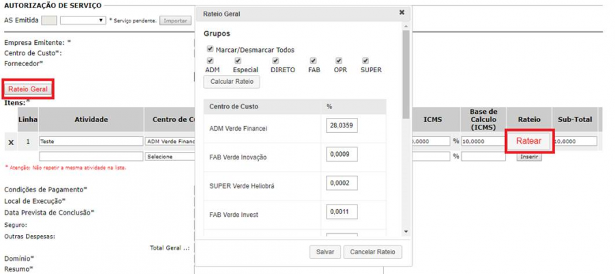The height and width of the screenshot is (274, 615).
Task: Uncheck the Especial group checkbox
Action: click(238, 61)
